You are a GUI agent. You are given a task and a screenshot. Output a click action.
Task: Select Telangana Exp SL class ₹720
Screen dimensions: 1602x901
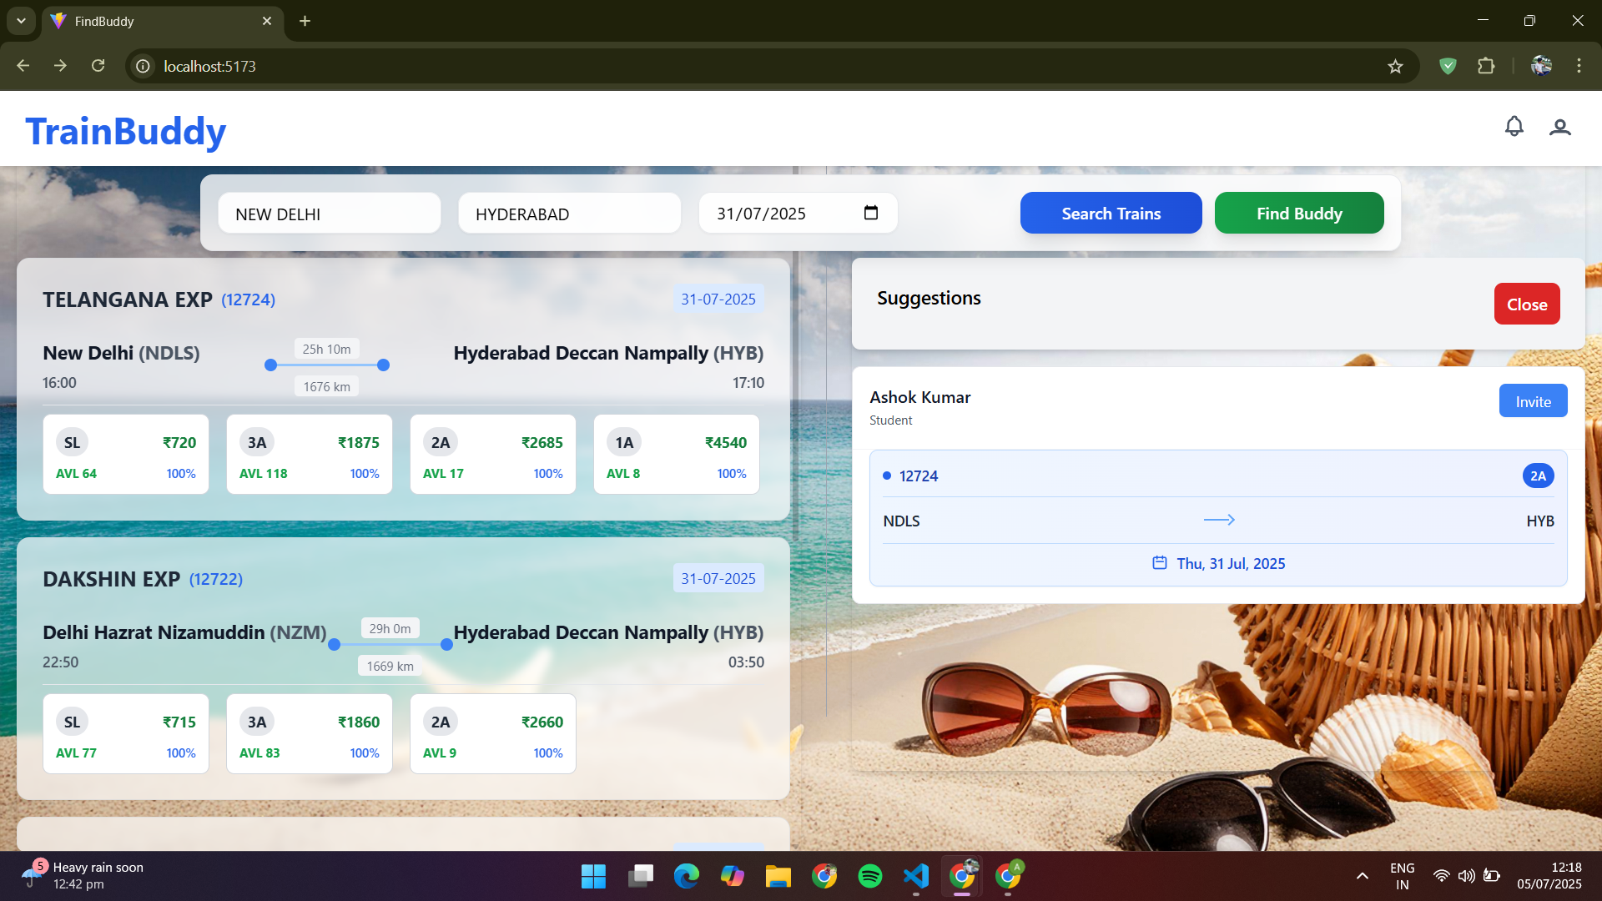point(126,455)
